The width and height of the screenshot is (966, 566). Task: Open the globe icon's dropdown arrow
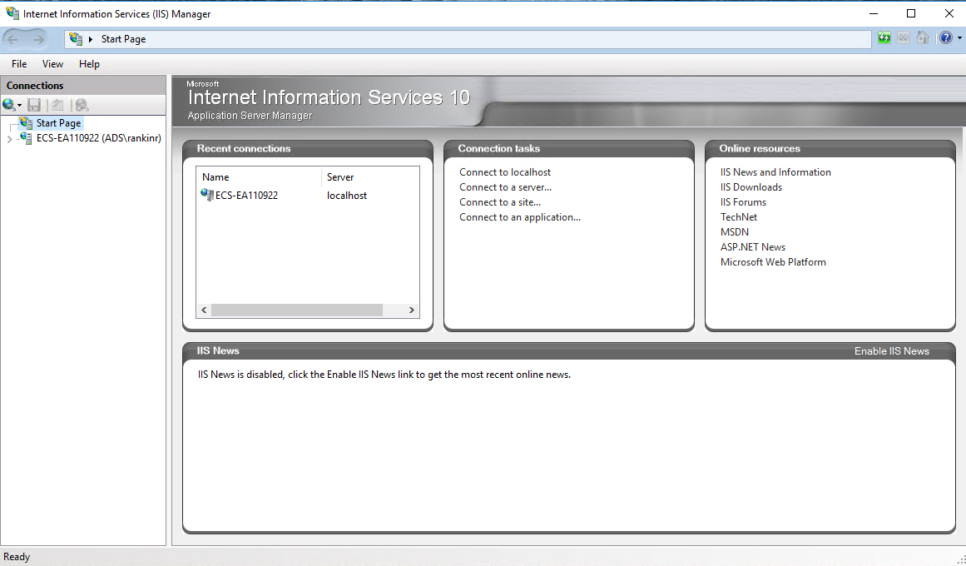pos(18,104)
